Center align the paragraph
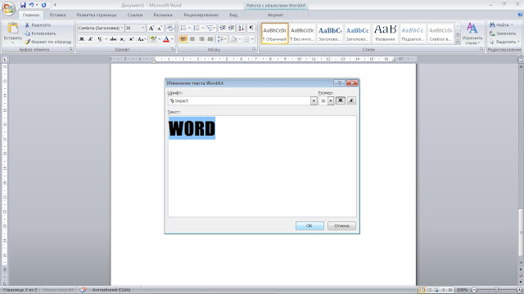Screen dimensions: 524x294 [x=192, y=39]
